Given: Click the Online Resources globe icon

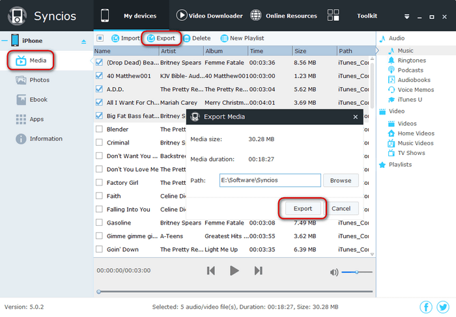Looking at the screenshot, I should coord(255,15).
